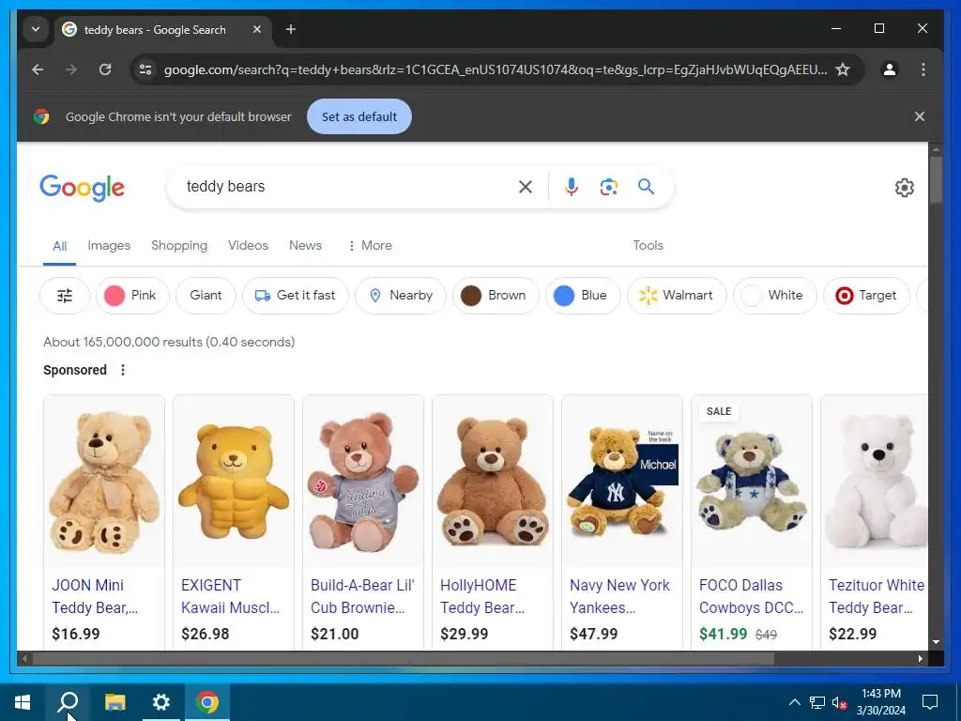Open JOON Mini Teddy Bear product image

(x=104, y=482)
